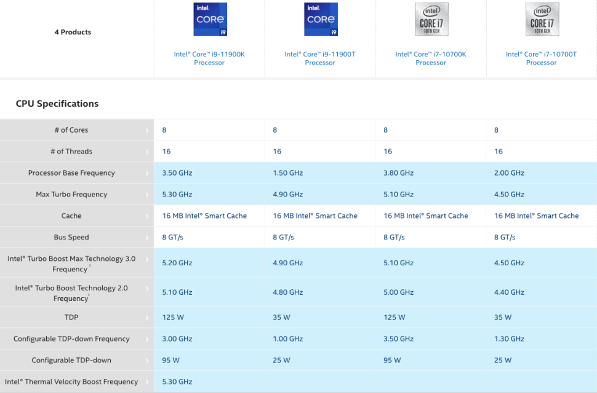Open Intel Core i7-10700T Processor link
The width and height of the screenshot is (597, 393).
[541, 58]
